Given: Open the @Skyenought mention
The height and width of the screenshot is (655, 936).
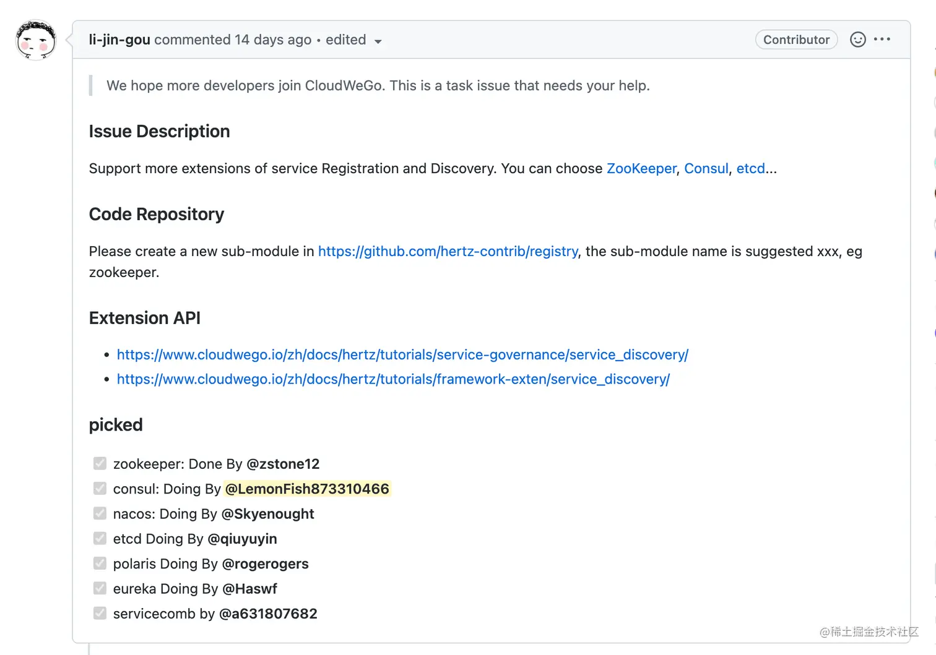Looking at the screenshot, I should click(x=267, y=514).
